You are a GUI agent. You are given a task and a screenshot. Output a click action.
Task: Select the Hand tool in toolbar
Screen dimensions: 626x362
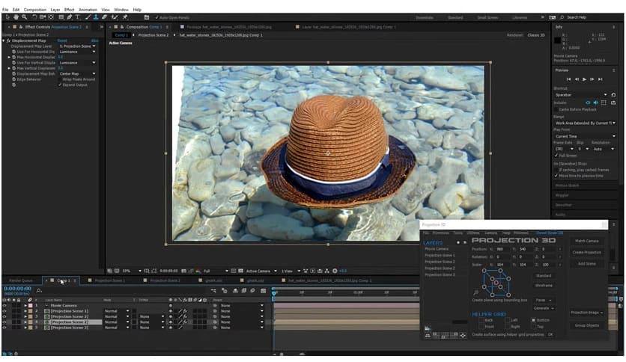coord(16,17)
